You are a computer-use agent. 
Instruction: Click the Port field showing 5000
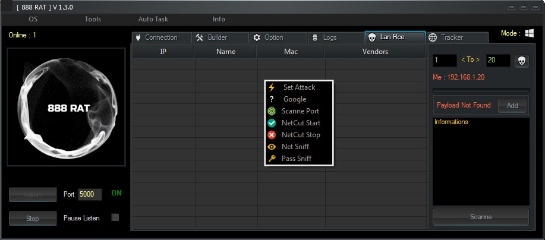[90, 194]
